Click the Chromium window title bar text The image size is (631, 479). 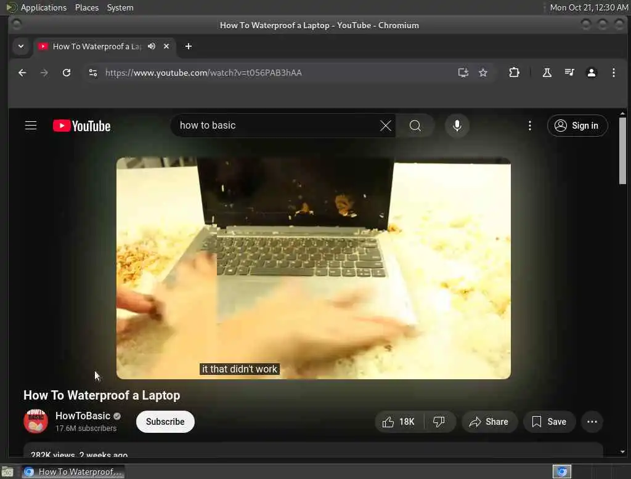(319, 25)
